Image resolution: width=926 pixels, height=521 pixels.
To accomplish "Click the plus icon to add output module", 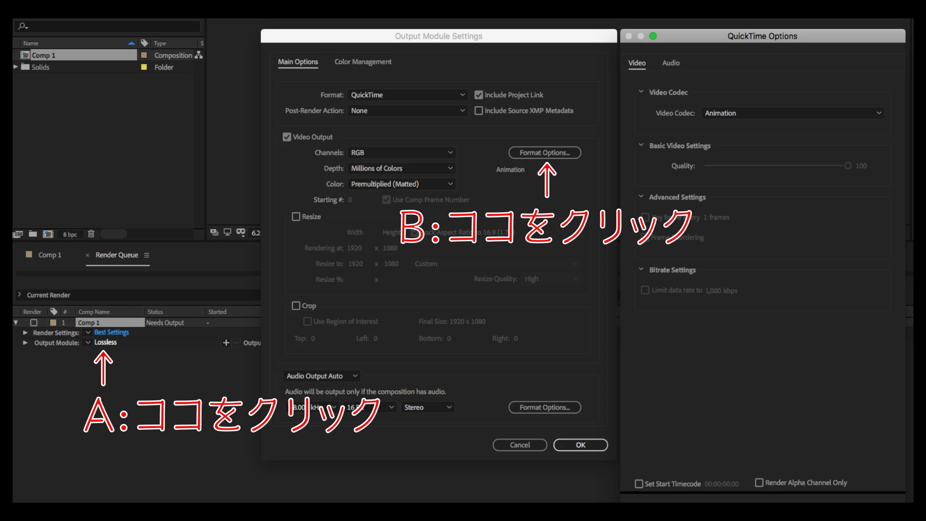I will (x=226, y=343).
